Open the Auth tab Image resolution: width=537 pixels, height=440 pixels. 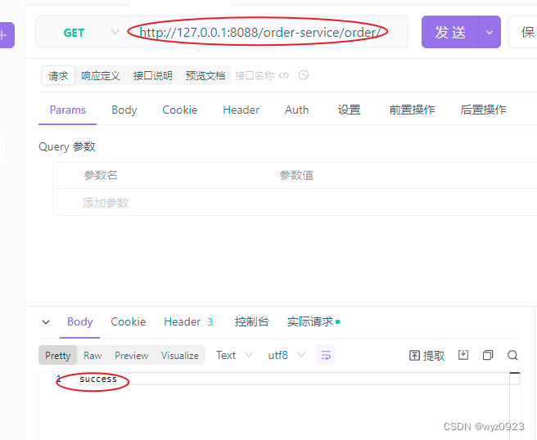tap(296, 110)
